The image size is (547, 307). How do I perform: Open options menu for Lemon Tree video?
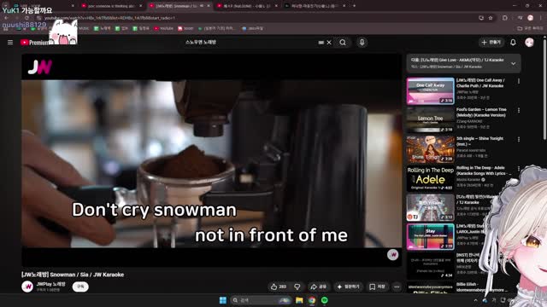coord(519,110)
